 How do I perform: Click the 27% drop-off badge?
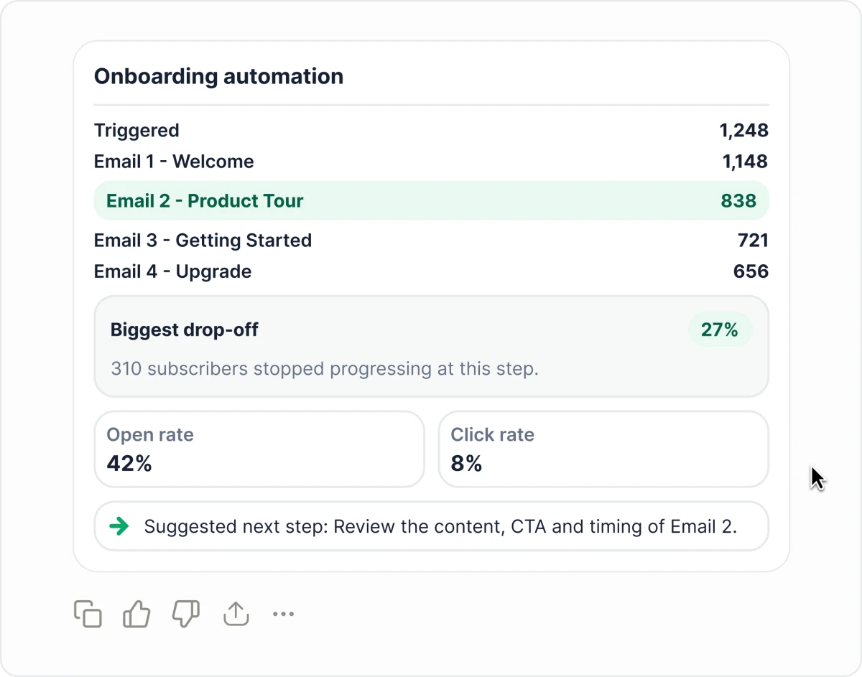720,330
